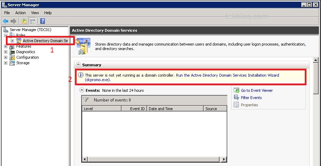Toggle Show/Hide Console Tree toolbar icon
This screenshot has width=321, height=166.
pos(32,21)
